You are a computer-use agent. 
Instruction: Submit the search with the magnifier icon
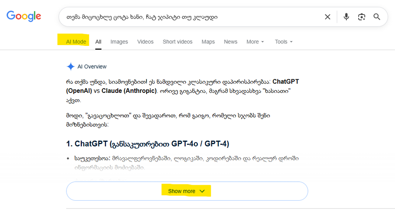click(x=377, y=17)
